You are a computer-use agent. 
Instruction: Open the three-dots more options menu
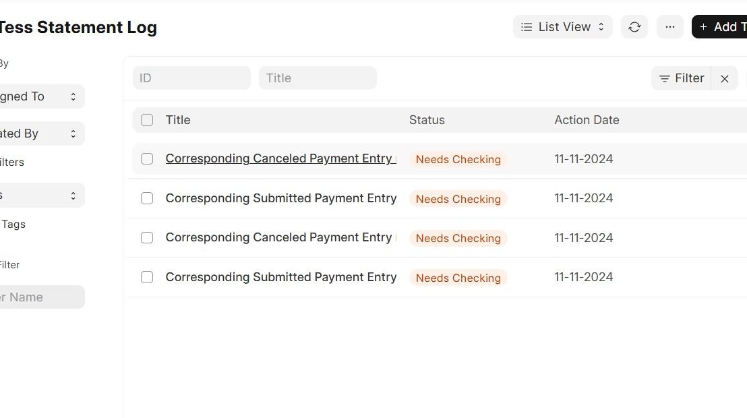pos(669,27)
